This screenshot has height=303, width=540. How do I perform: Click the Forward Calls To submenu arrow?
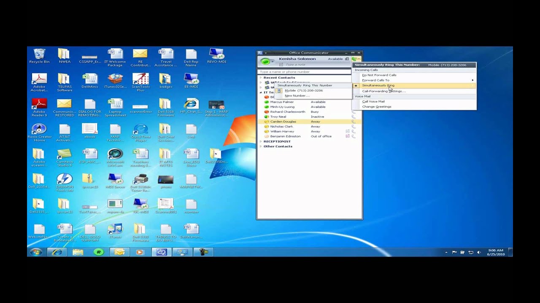472,80
